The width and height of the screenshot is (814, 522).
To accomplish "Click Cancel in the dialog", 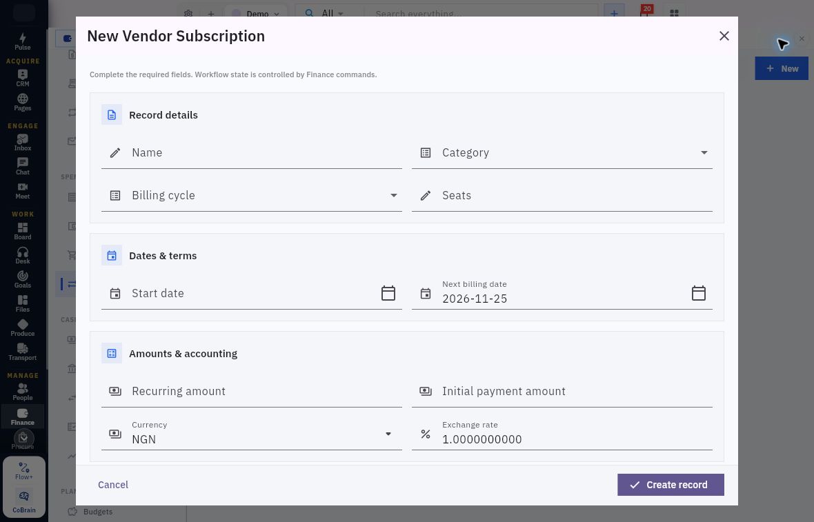I will point(113,485).
